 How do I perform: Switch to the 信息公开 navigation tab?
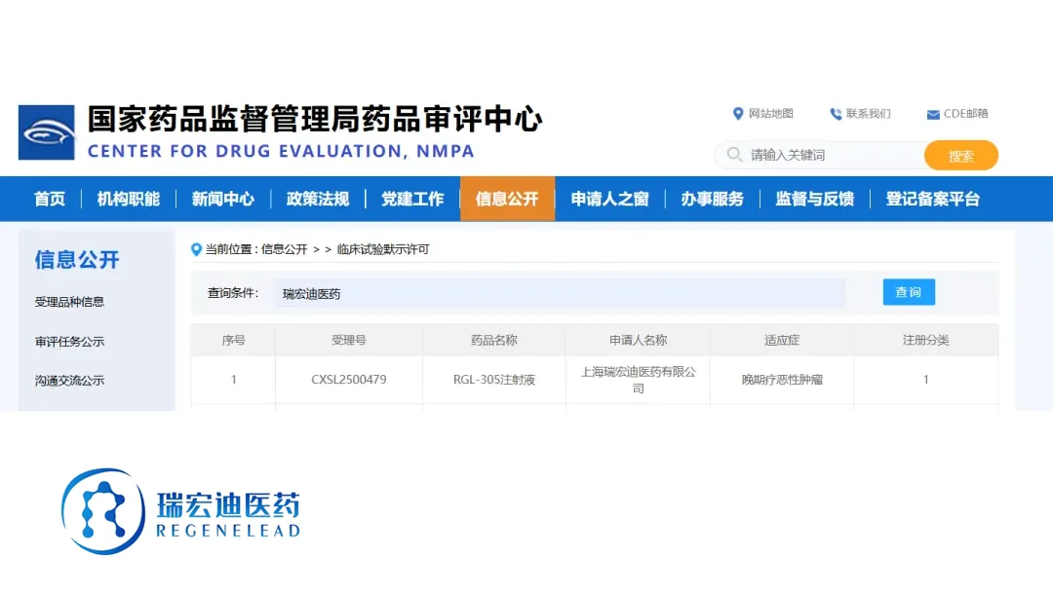(x=507, y=199)
